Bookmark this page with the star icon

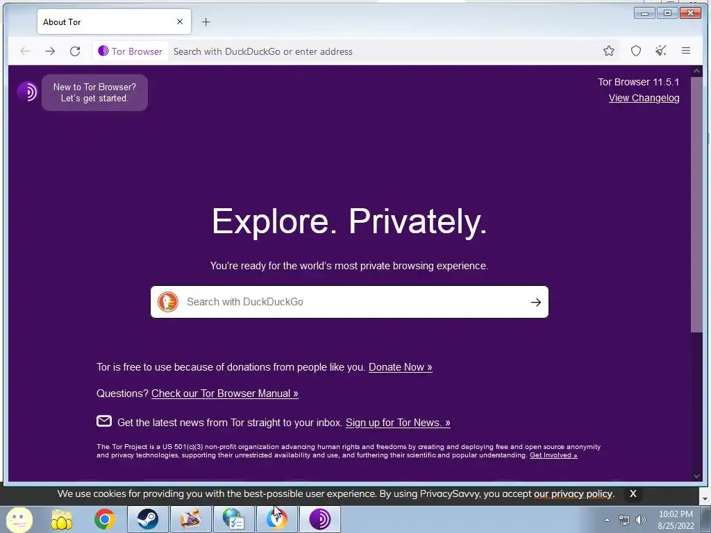[x=608, y=51]
